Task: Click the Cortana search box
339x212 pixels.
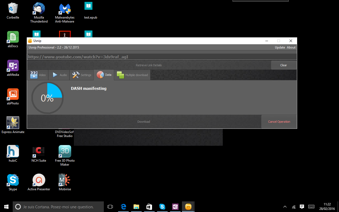Action: point(58,207)
